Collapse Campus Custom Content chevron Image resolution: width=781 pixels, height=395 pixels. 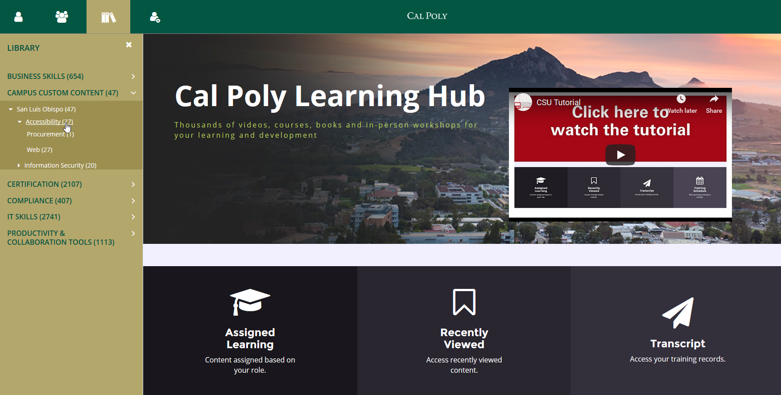point(133,93)
